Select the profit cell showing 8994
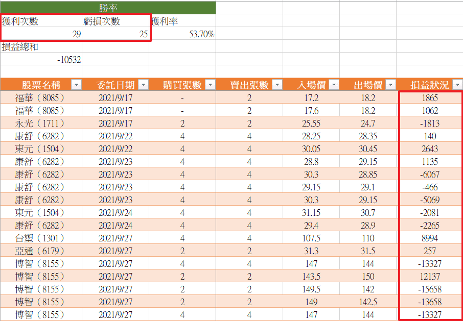The image size is (463, 321). click(x=430, y=238)
